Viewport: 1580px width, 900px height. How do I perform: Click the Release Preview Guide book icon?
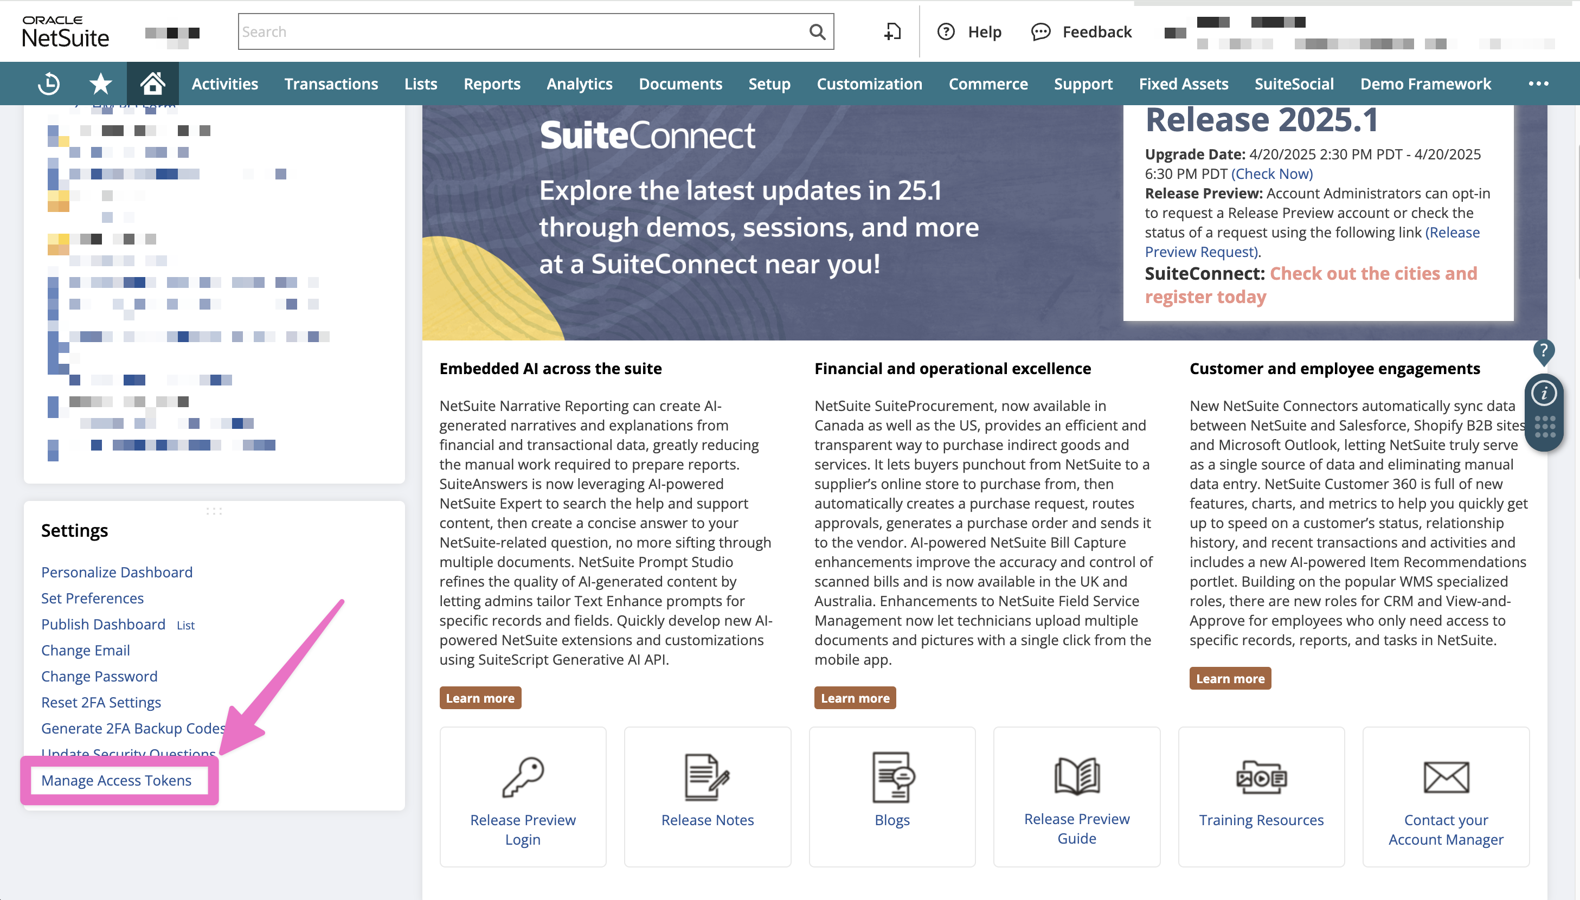pyautogui.click(x=1077, y=776)
